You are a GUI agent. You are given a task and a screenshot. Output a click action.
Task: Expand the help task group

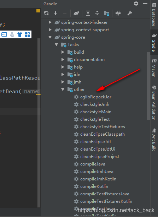click(x=63, y=67)
